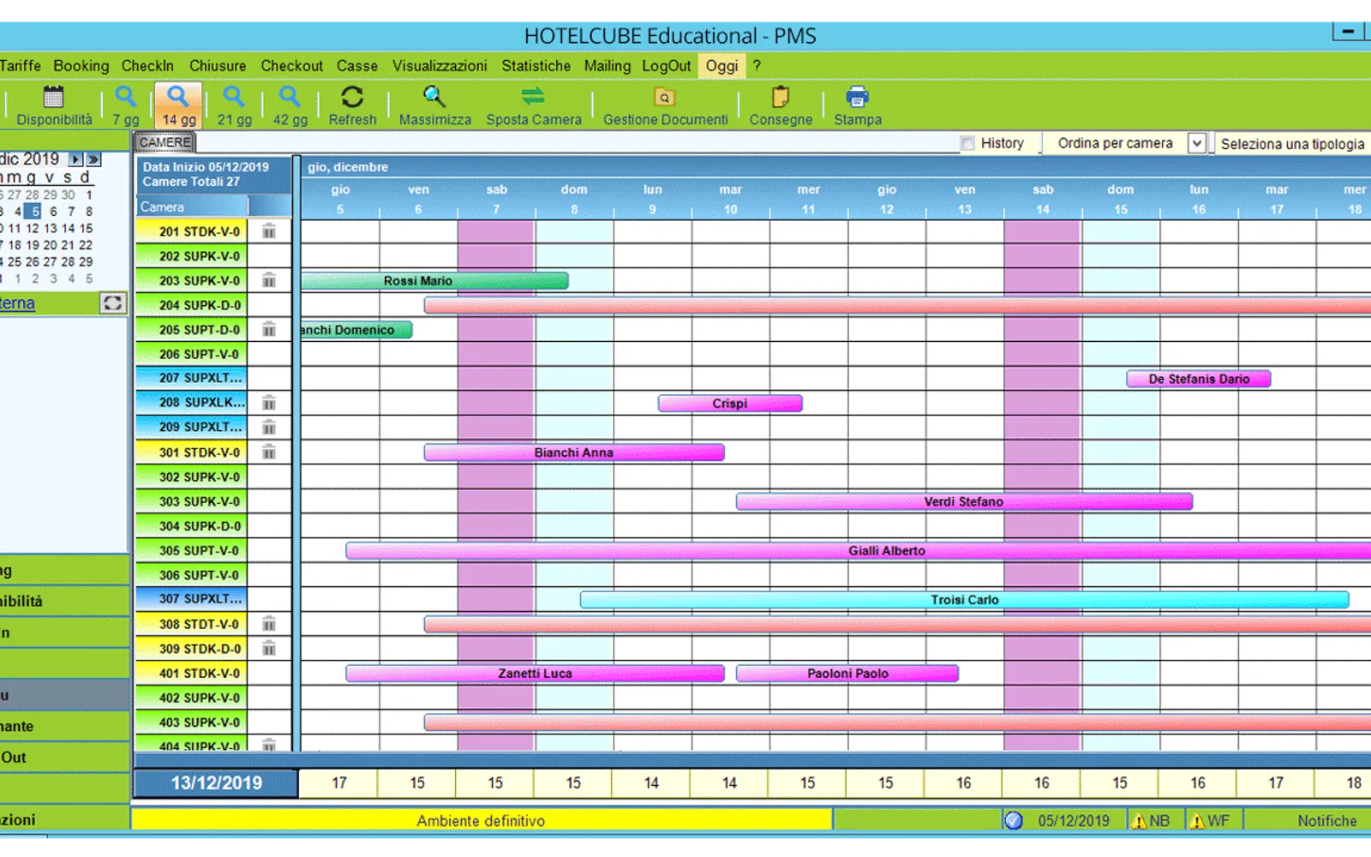This screenshot has width=1371, height=857.
Task: Click the Oggi menu button
Action: [x=721, y=66]
